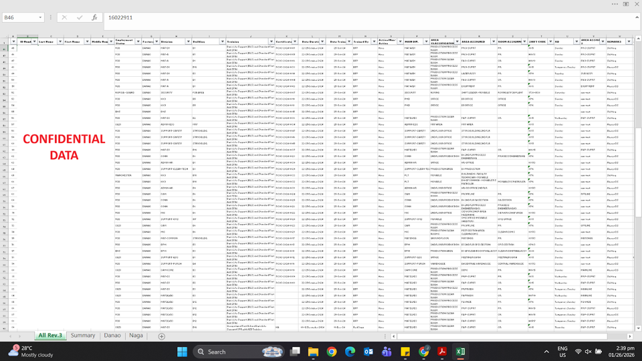Screen dimensions: 642x361
Task: Open the Insert Function fx dialog
Action: click(94, 17)
